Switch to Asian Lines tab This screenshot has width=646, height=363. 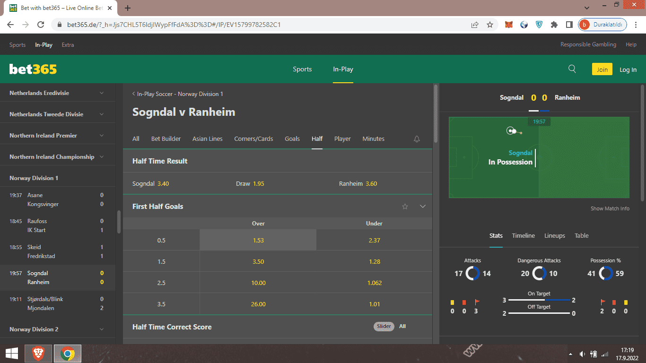[207, 139]
